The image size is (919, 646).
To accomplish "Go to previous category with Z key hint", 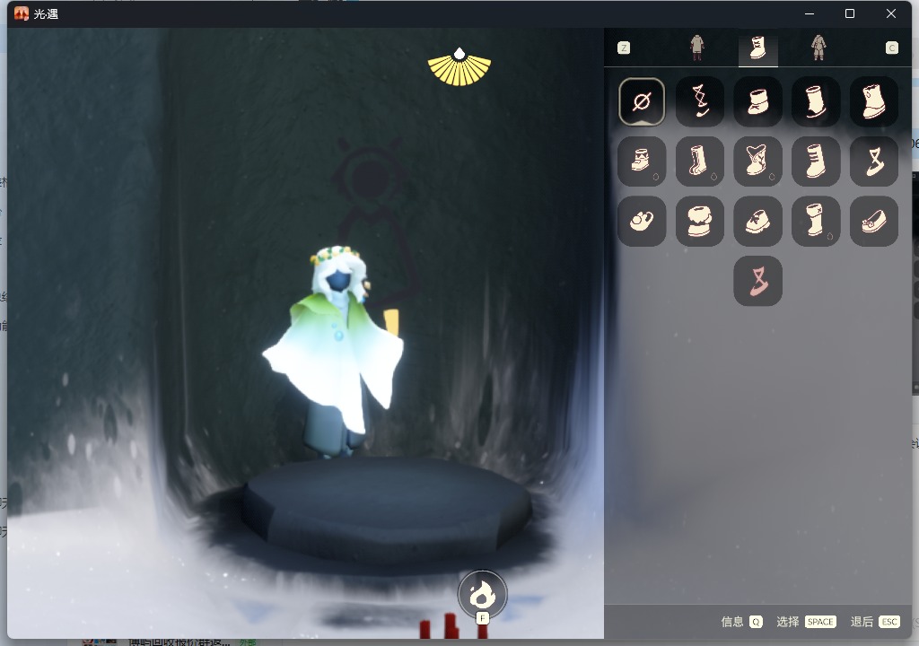I will [624, 48].
